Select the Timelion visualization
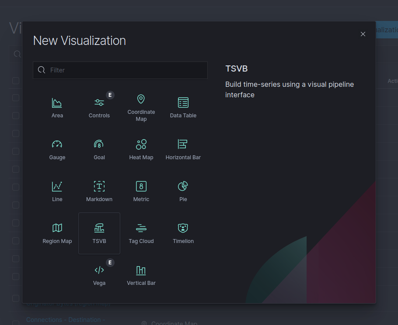This screenshot has height=325, width=398. pyautogui.click(x=183, y=232)
